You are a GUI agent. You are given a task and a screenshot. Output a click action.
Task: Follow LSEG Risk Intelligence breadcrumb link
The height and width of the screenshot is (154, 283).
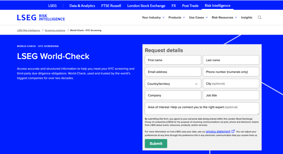[28, 30]
